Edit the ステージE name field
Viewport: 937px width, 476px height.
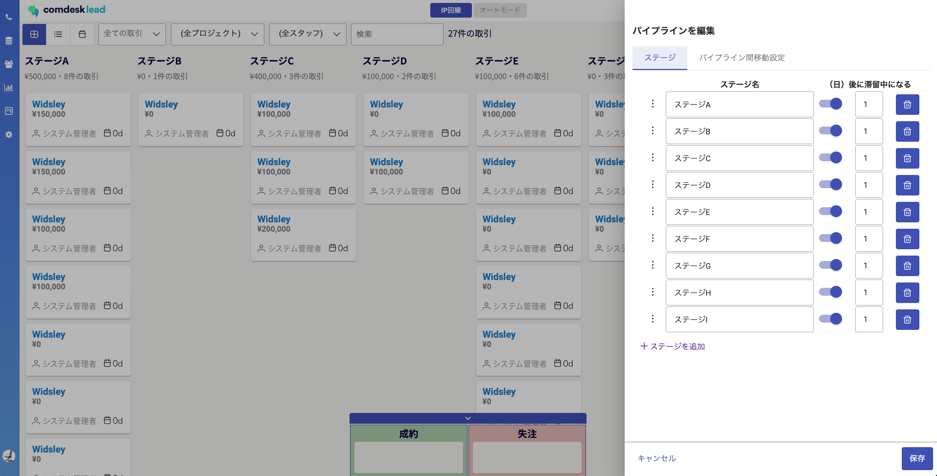(739, 212)
